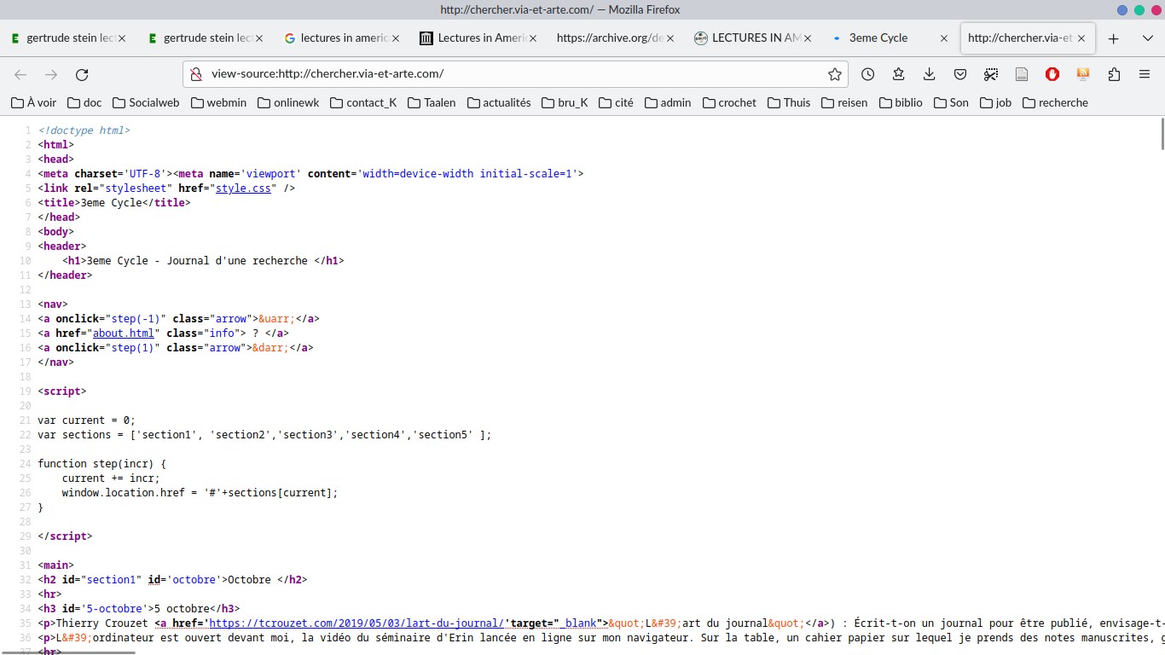Take a screenshot with scissors icon
Image resolution: width=1165 pixels, height=655 pixels.
point(990,74)
